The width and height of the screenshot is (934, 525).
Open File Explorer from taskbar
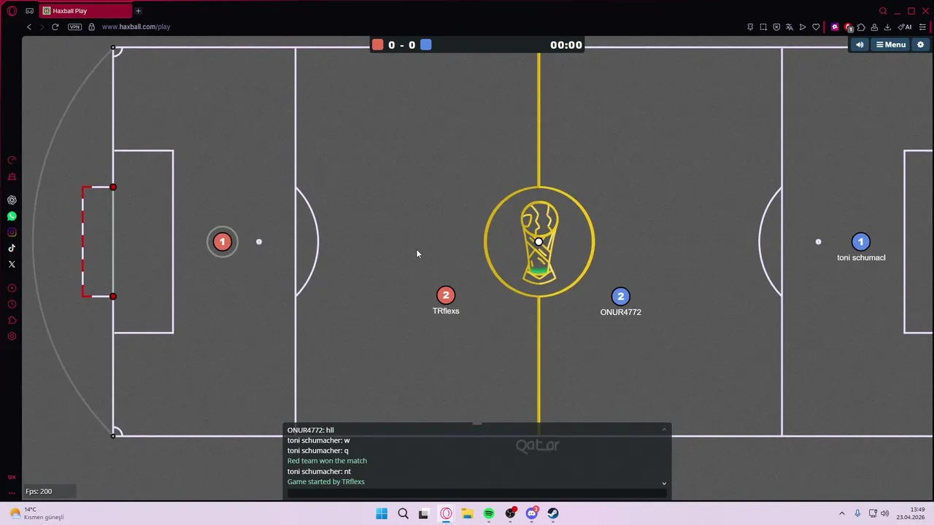pyautogui.click(x=467, y=513)
